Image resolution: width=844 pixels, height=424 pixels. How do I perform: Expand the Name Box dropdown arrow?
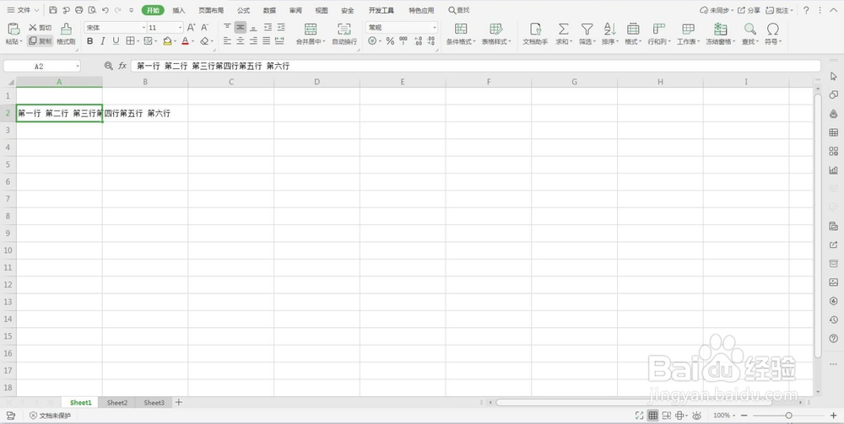(78, 66)
